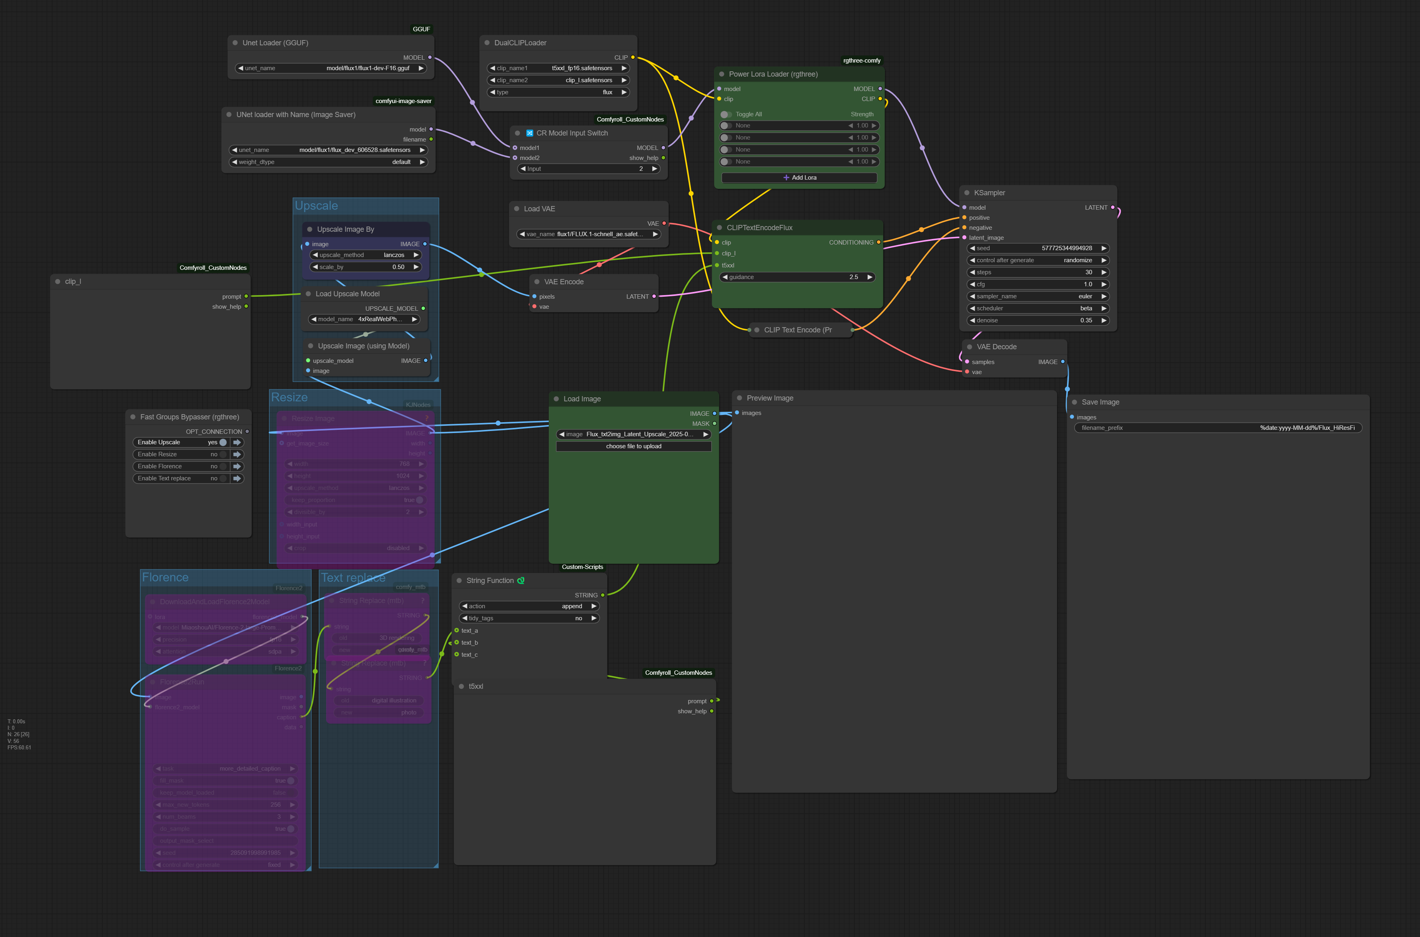Toggle Enable Resize on
The width and height of the screenshot is (1420, 937).
(x=223, y=454)
